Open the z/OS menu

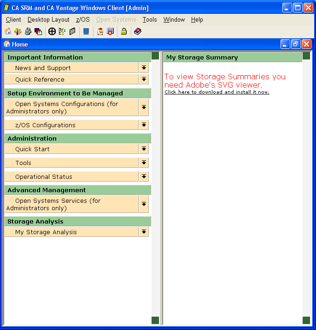[83, 19]
